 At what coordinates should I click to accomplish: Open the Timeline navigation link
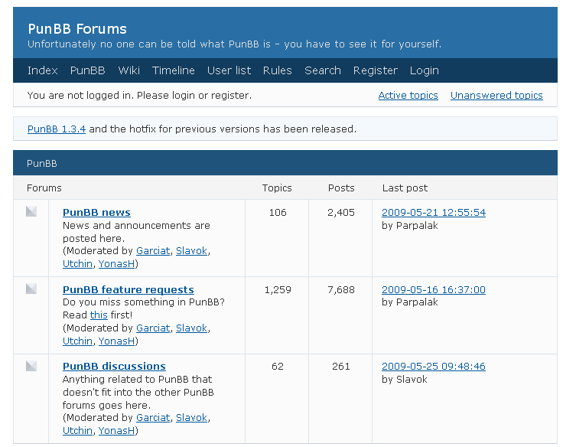click(x=174, y=70)
